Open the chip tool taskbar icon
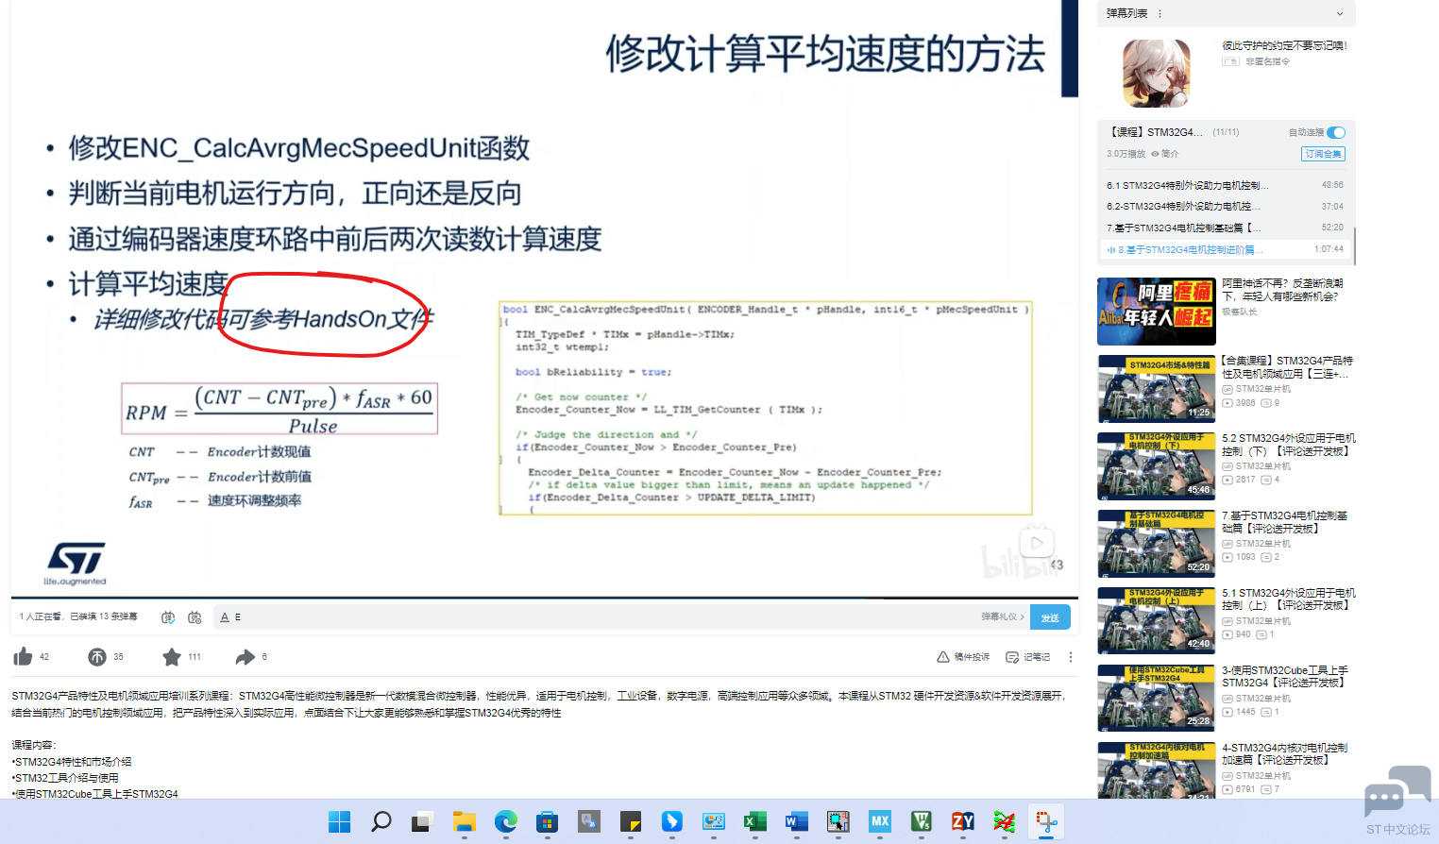The image size is (1439, 844). (x=838, y=822)
